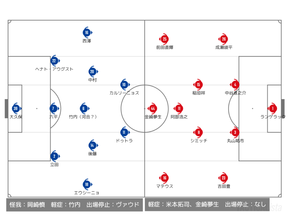Select blue player marker number 16 西澤
This screenshot has width=289, height=217.
[87, 32]
